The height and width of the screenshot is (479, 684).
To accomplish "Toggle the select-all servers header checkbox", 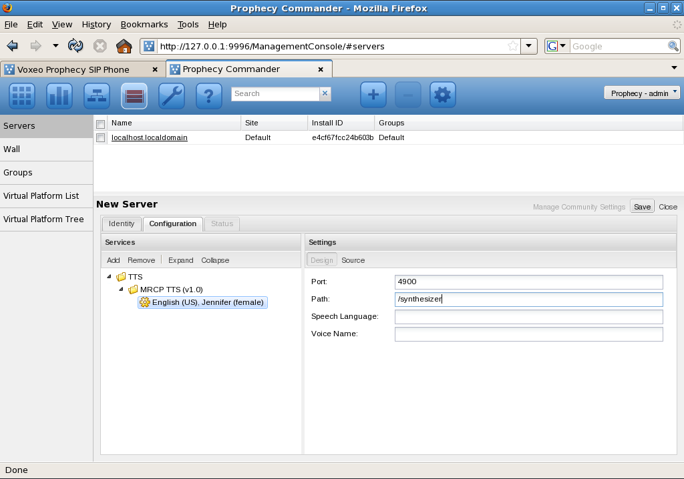I will (x=100, y=124).
